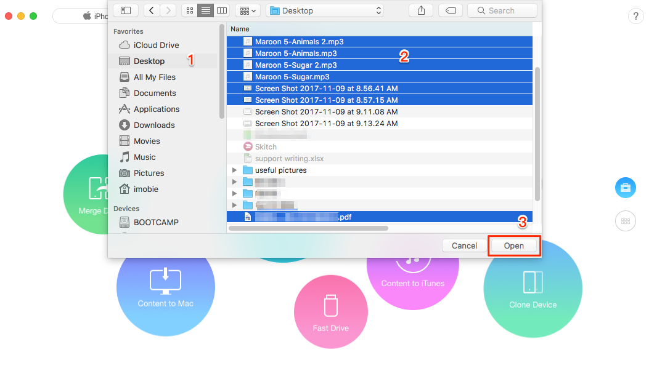Open Documents in the sidebar
The width and height of the screenshot is (649, 387).
pyautogui.click(x=162, y=93)
